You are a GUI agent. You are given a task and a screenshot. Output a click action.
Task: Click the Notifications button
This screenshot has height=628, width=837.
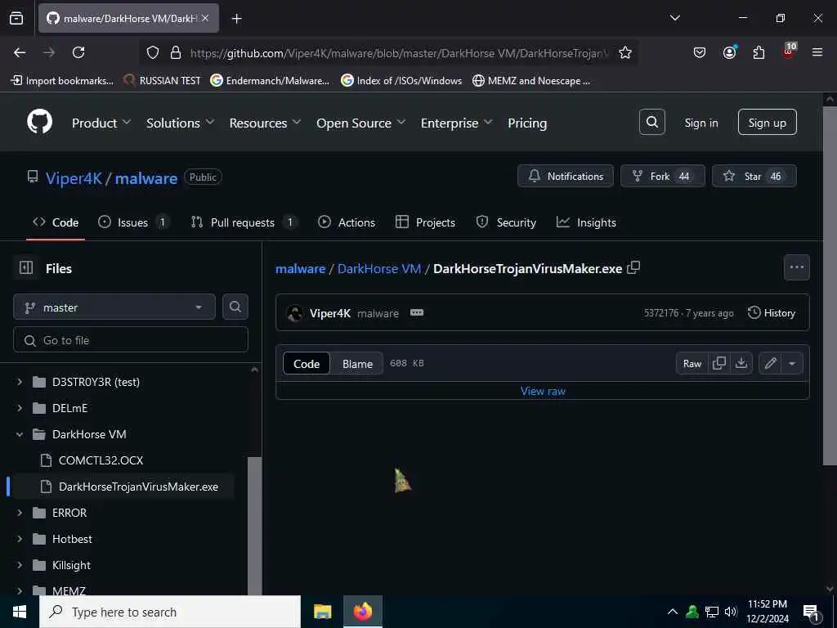tap(566, 176)
